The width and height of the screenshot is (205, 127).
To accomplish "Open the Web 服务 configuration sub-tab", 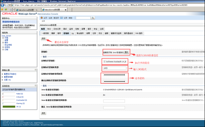I will (139, 33).
